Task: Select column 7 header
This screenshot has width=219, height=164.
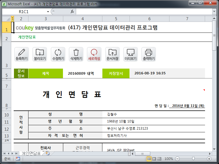Action: 187,19
